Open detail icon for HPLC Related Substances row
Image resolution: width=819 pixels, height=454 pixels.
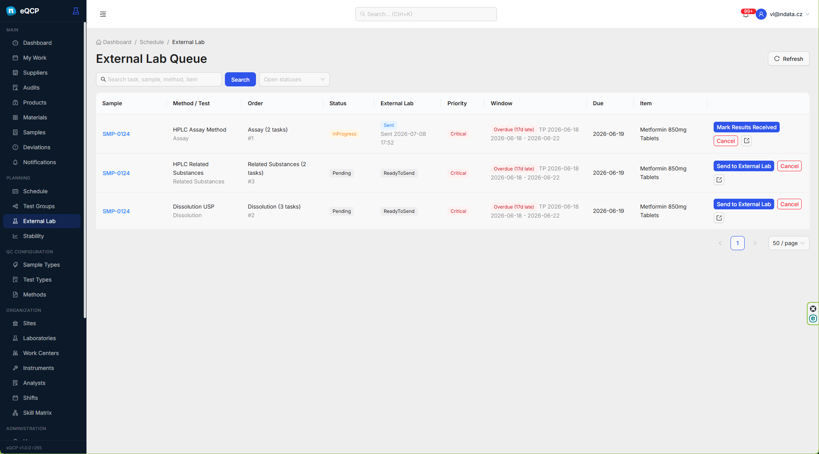tap(719, 180)
